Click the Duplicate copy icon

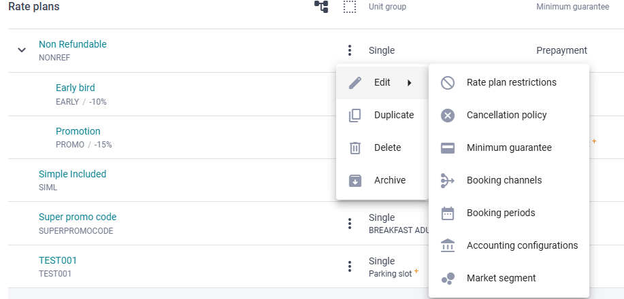click(x=355, y=116)
